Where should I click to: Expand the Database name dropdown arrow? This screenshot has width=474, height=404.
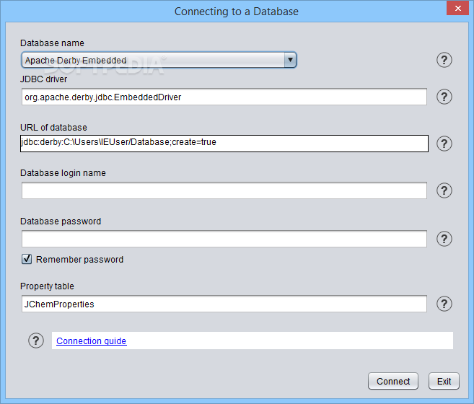pos(290,60)
